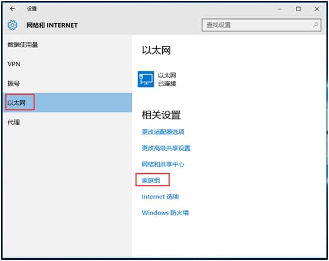The width and height of the screenshot is (329, 261).
Task: Maximize the settings window
Action: coord(298,9)
